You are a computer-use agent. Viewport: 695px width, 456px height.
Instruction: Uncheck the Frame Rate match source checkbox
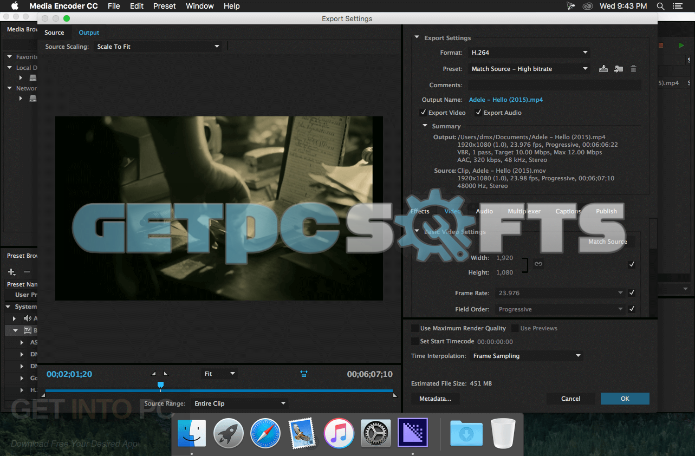coord(632,292)
